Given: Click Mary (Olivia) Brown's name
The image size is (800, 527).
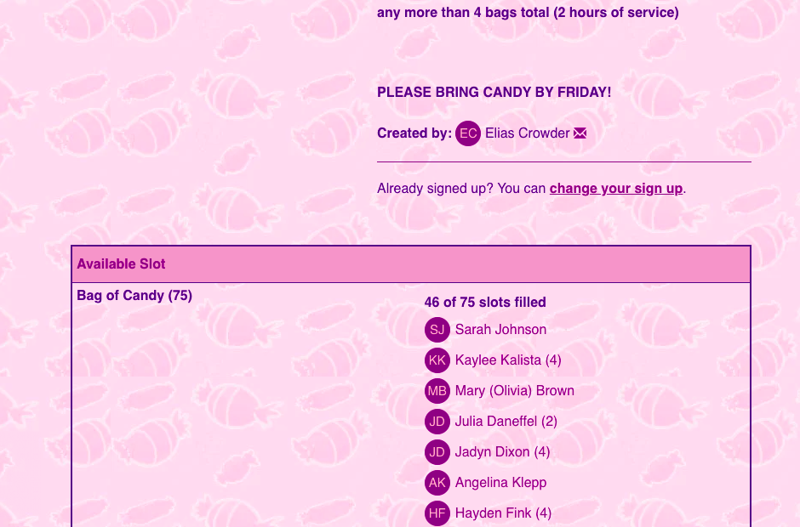Looking at the screenshot, I should tap(514, 391).
